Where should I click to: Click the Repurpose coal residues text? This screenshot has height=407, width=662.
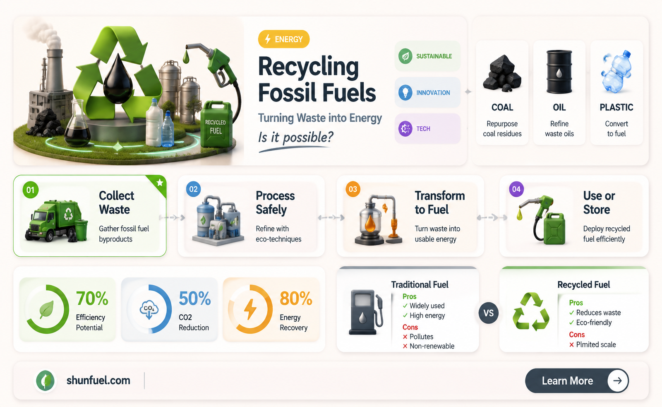point(502,129)
